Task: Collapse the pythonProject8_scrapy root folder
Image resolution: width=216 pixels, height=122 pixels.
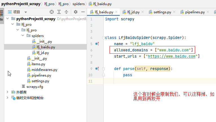Action: [8, 18]
